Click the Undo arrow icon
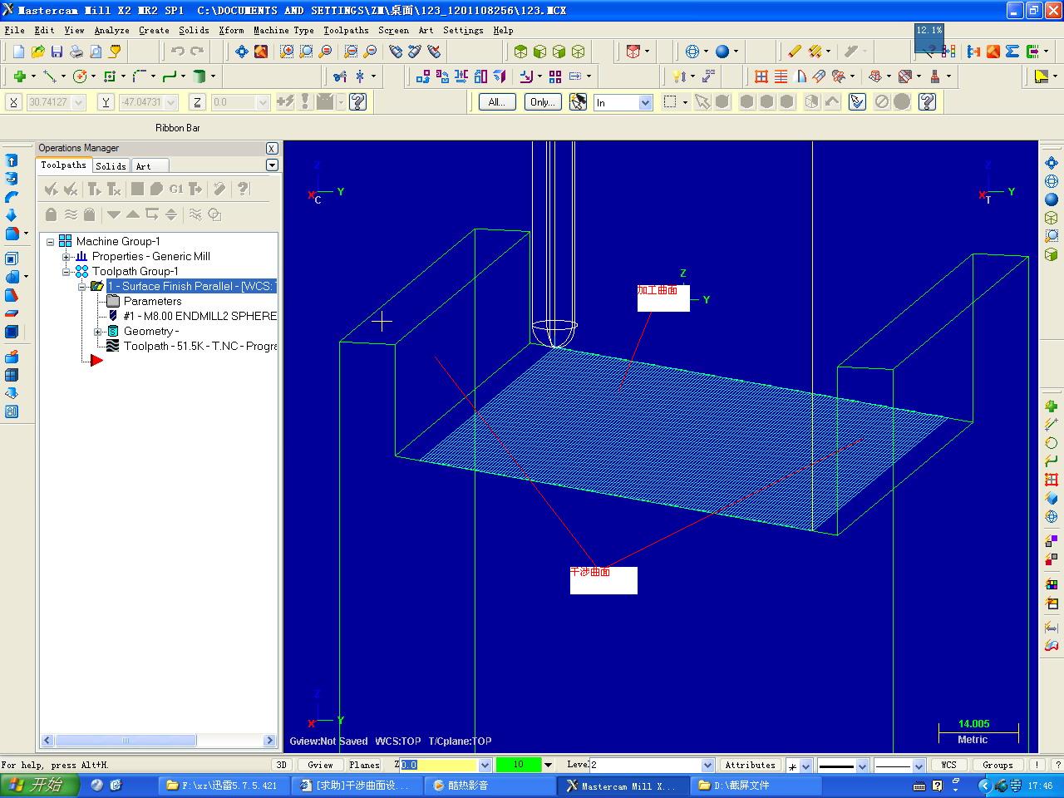Screen dimensions: 1064x798 click(x=178, y=52)
